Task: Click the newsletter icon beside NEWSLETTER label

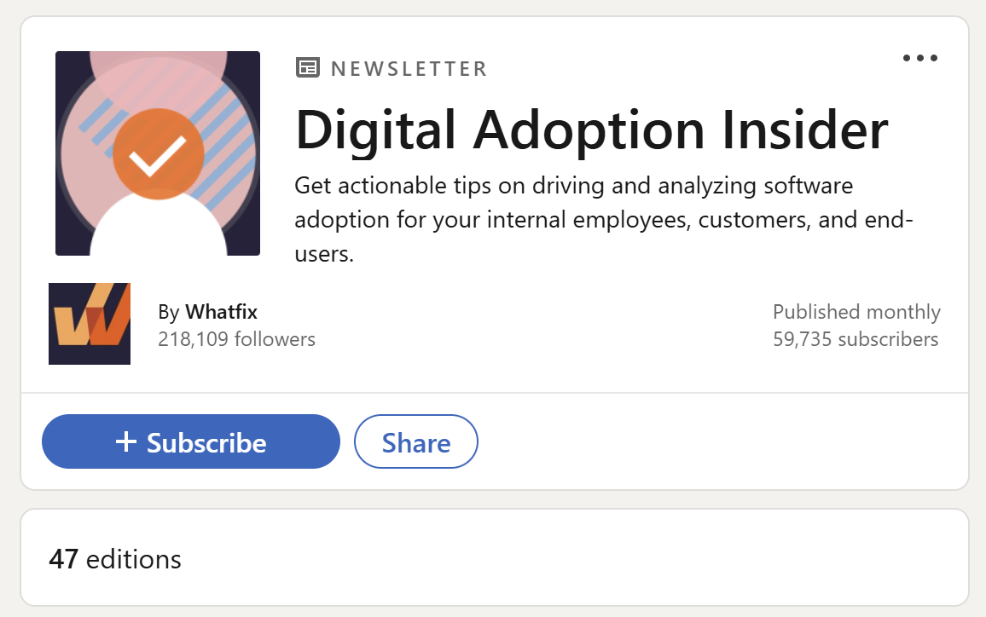Action: coord(307,68)
